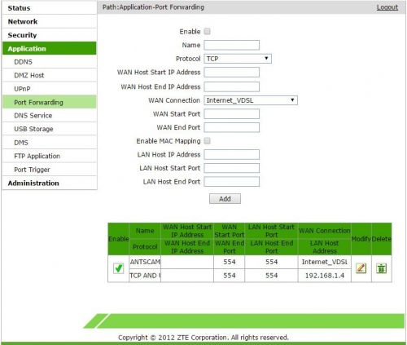The height and width of the screenshot is (345, 407).
Task: Open the Status menu
Action: (50, 8)
